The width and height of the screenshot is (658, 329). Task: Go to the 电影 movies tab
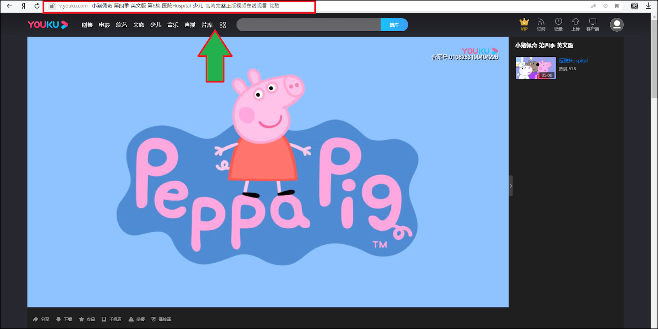click(104, 25)
